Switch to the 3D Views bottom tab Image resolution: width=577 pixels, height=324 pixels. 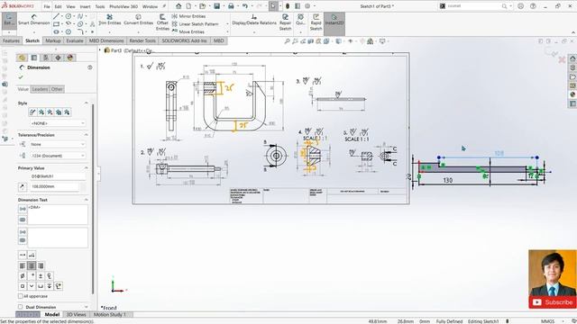click(76, 314)
